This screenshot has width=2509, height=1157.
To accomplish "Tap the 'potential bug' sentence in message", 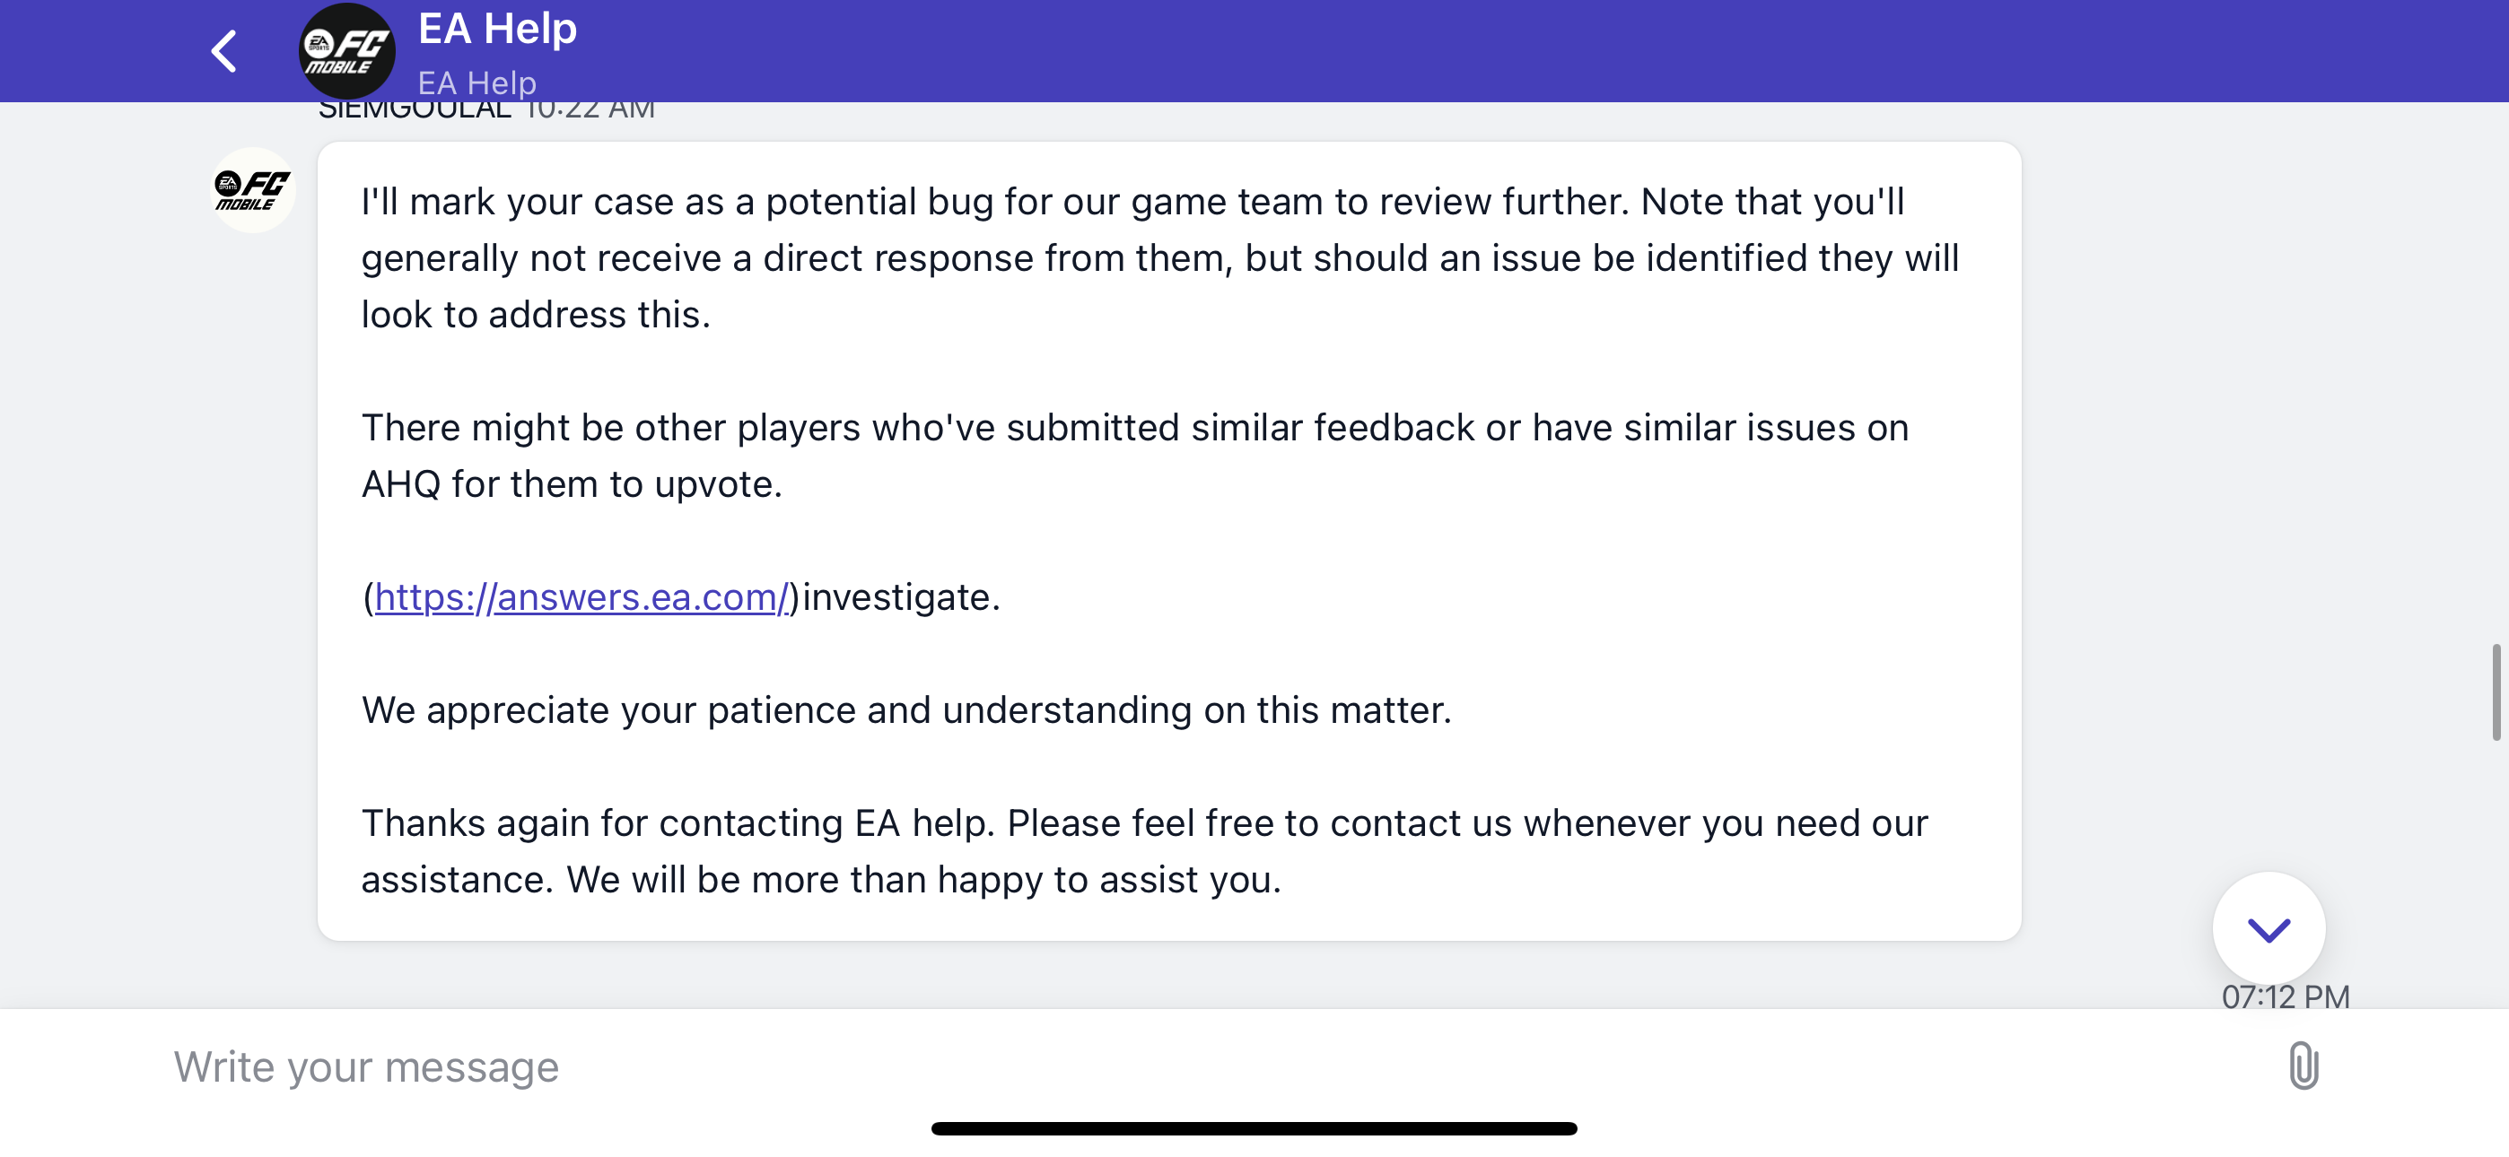I will pos(1159,258).
